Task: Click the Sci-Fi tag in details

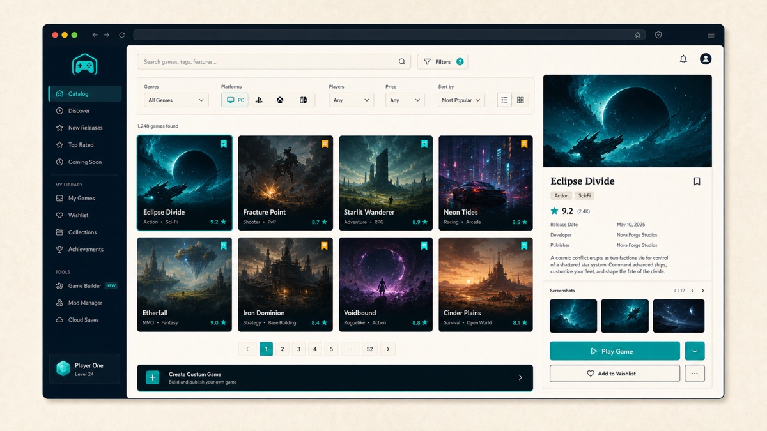Action: point(584,196)
